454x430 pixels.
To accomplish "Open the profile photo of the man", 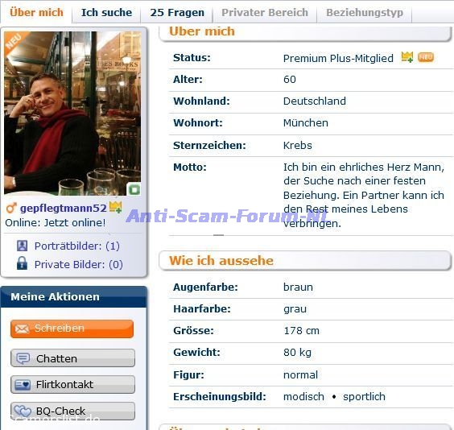I will (72, 114).
